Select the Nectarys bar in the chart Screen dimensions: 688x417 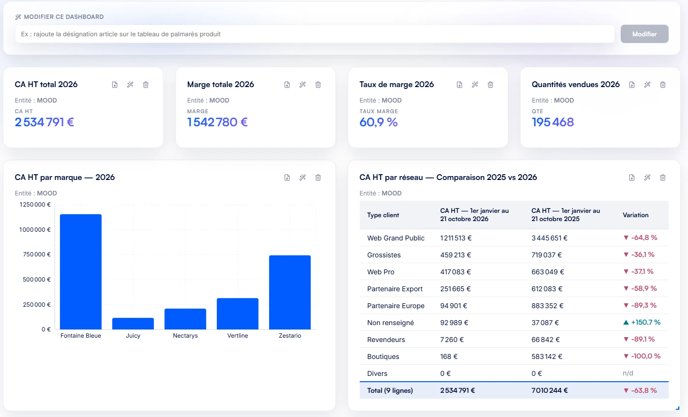tap(185, 319)
